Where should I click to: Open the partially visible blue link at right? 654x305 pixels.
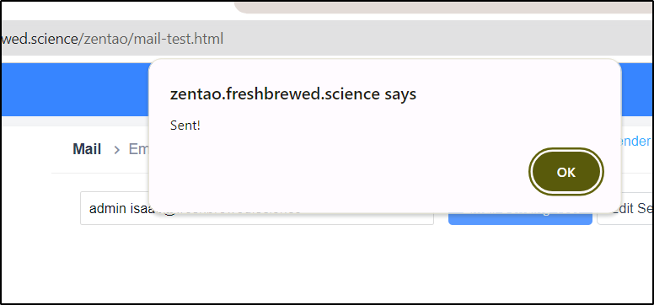(x=635, y=141)
